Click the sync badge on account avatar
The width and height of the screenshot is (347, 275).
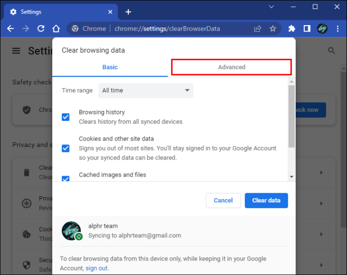point(79,236)
